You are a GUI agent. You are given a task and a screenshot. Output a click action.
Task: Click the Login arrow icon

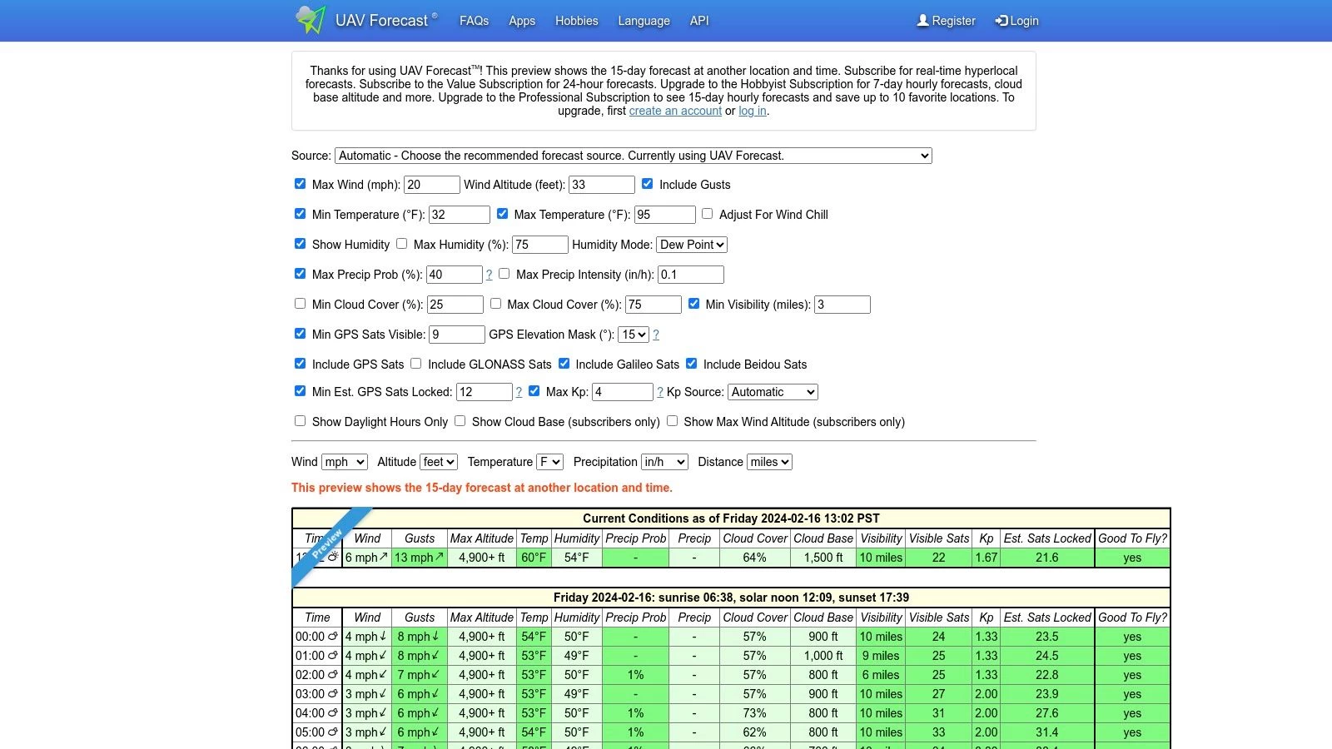coord(1001,21)
